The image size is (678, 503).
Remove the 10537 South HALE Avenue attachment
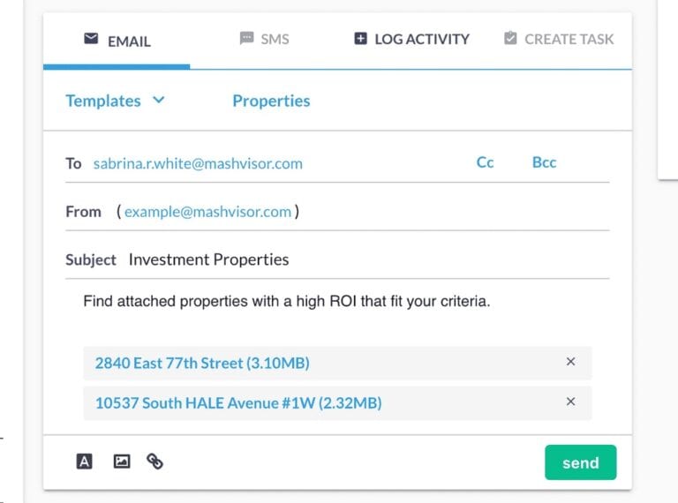(x=570, y=402)
